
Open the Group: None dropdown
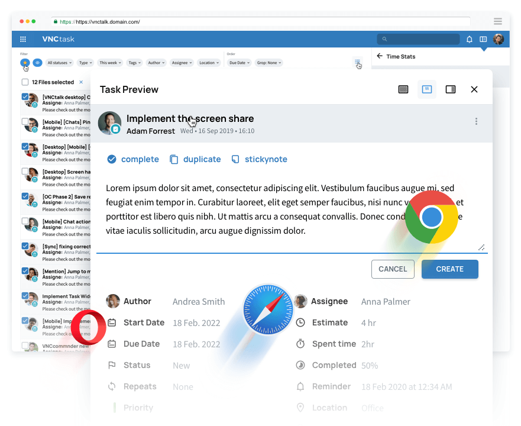[269, 63]
